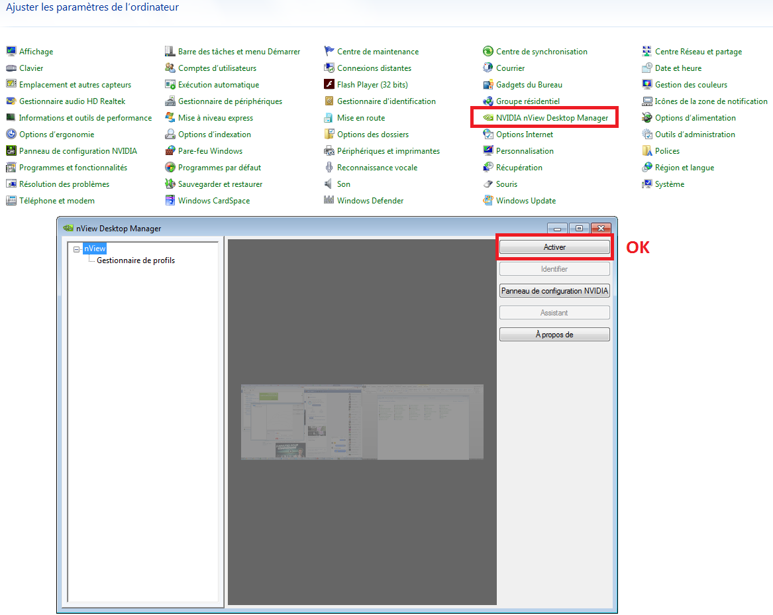This screenshot has width=773, height=615.
Task: Open Comptes d'utilisateurs icon
Action: click(170, 68)
